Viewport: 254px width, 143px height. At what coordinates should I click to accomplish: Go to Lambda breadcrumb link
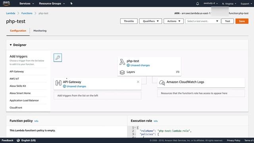coord(11,13)
